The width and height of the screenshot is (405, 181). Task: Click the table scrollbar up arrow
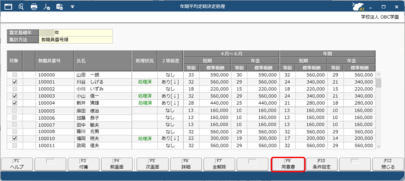(378, 75)
